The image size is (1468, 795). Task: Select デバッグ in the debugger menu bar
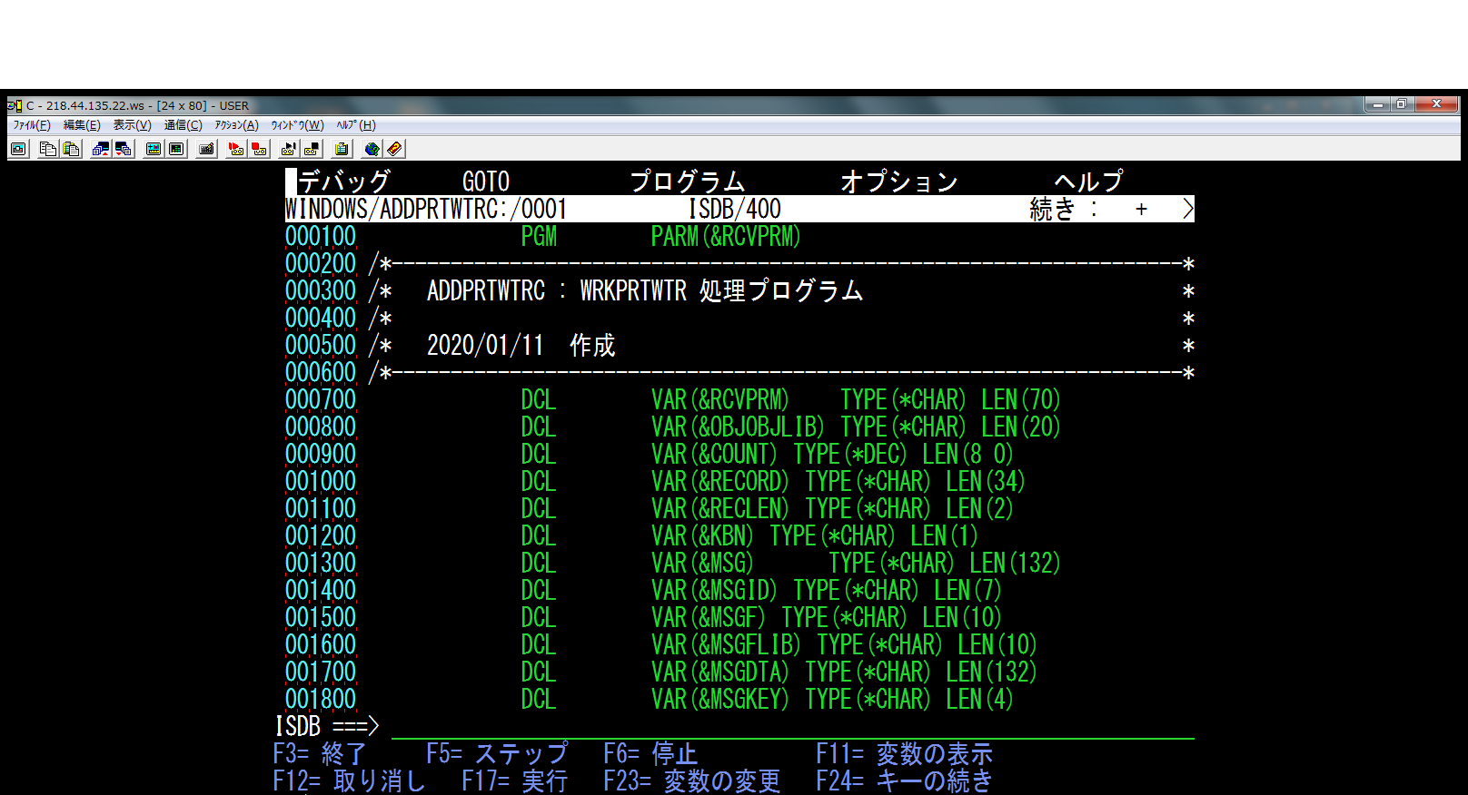tap(344, 182)
